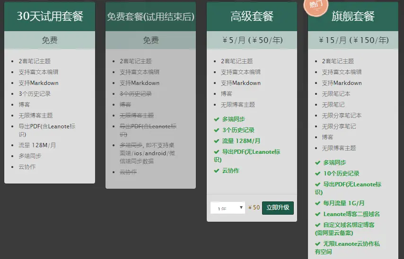Click 支持富文本编辑 in the 30天试用套餐 card

(38, 72)
